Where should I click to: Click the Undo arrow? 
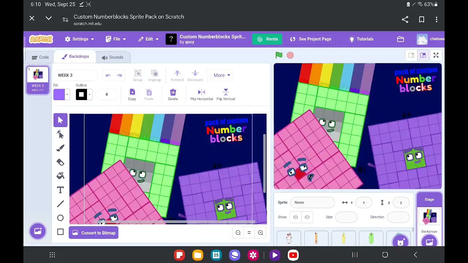(x=108, y=75)
